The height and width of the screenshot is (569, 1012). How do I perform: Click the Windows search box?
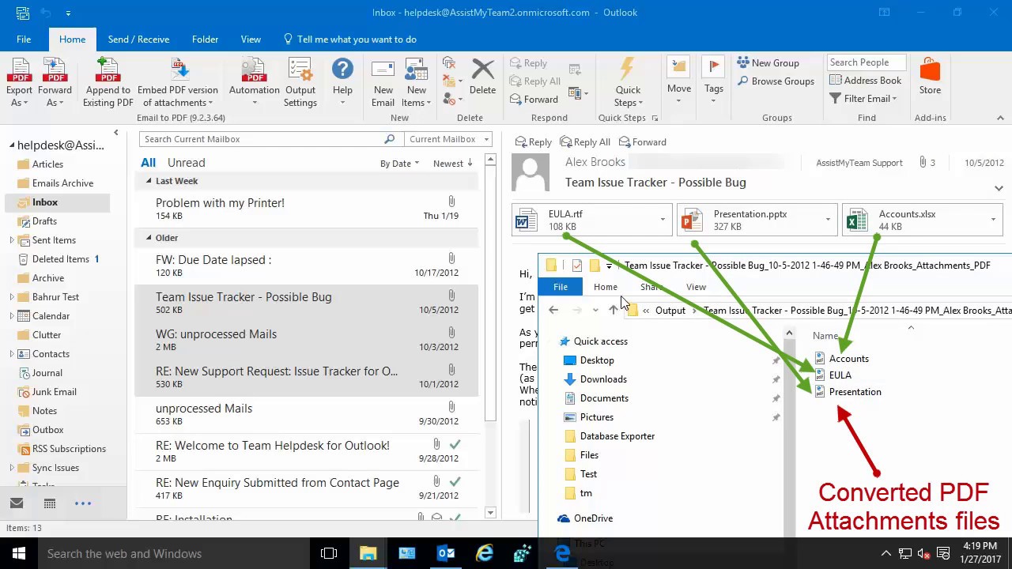click(x=176, y=553)
